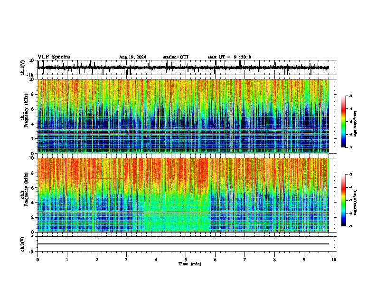Click the time axis tick label "3"

click(126, 260)
